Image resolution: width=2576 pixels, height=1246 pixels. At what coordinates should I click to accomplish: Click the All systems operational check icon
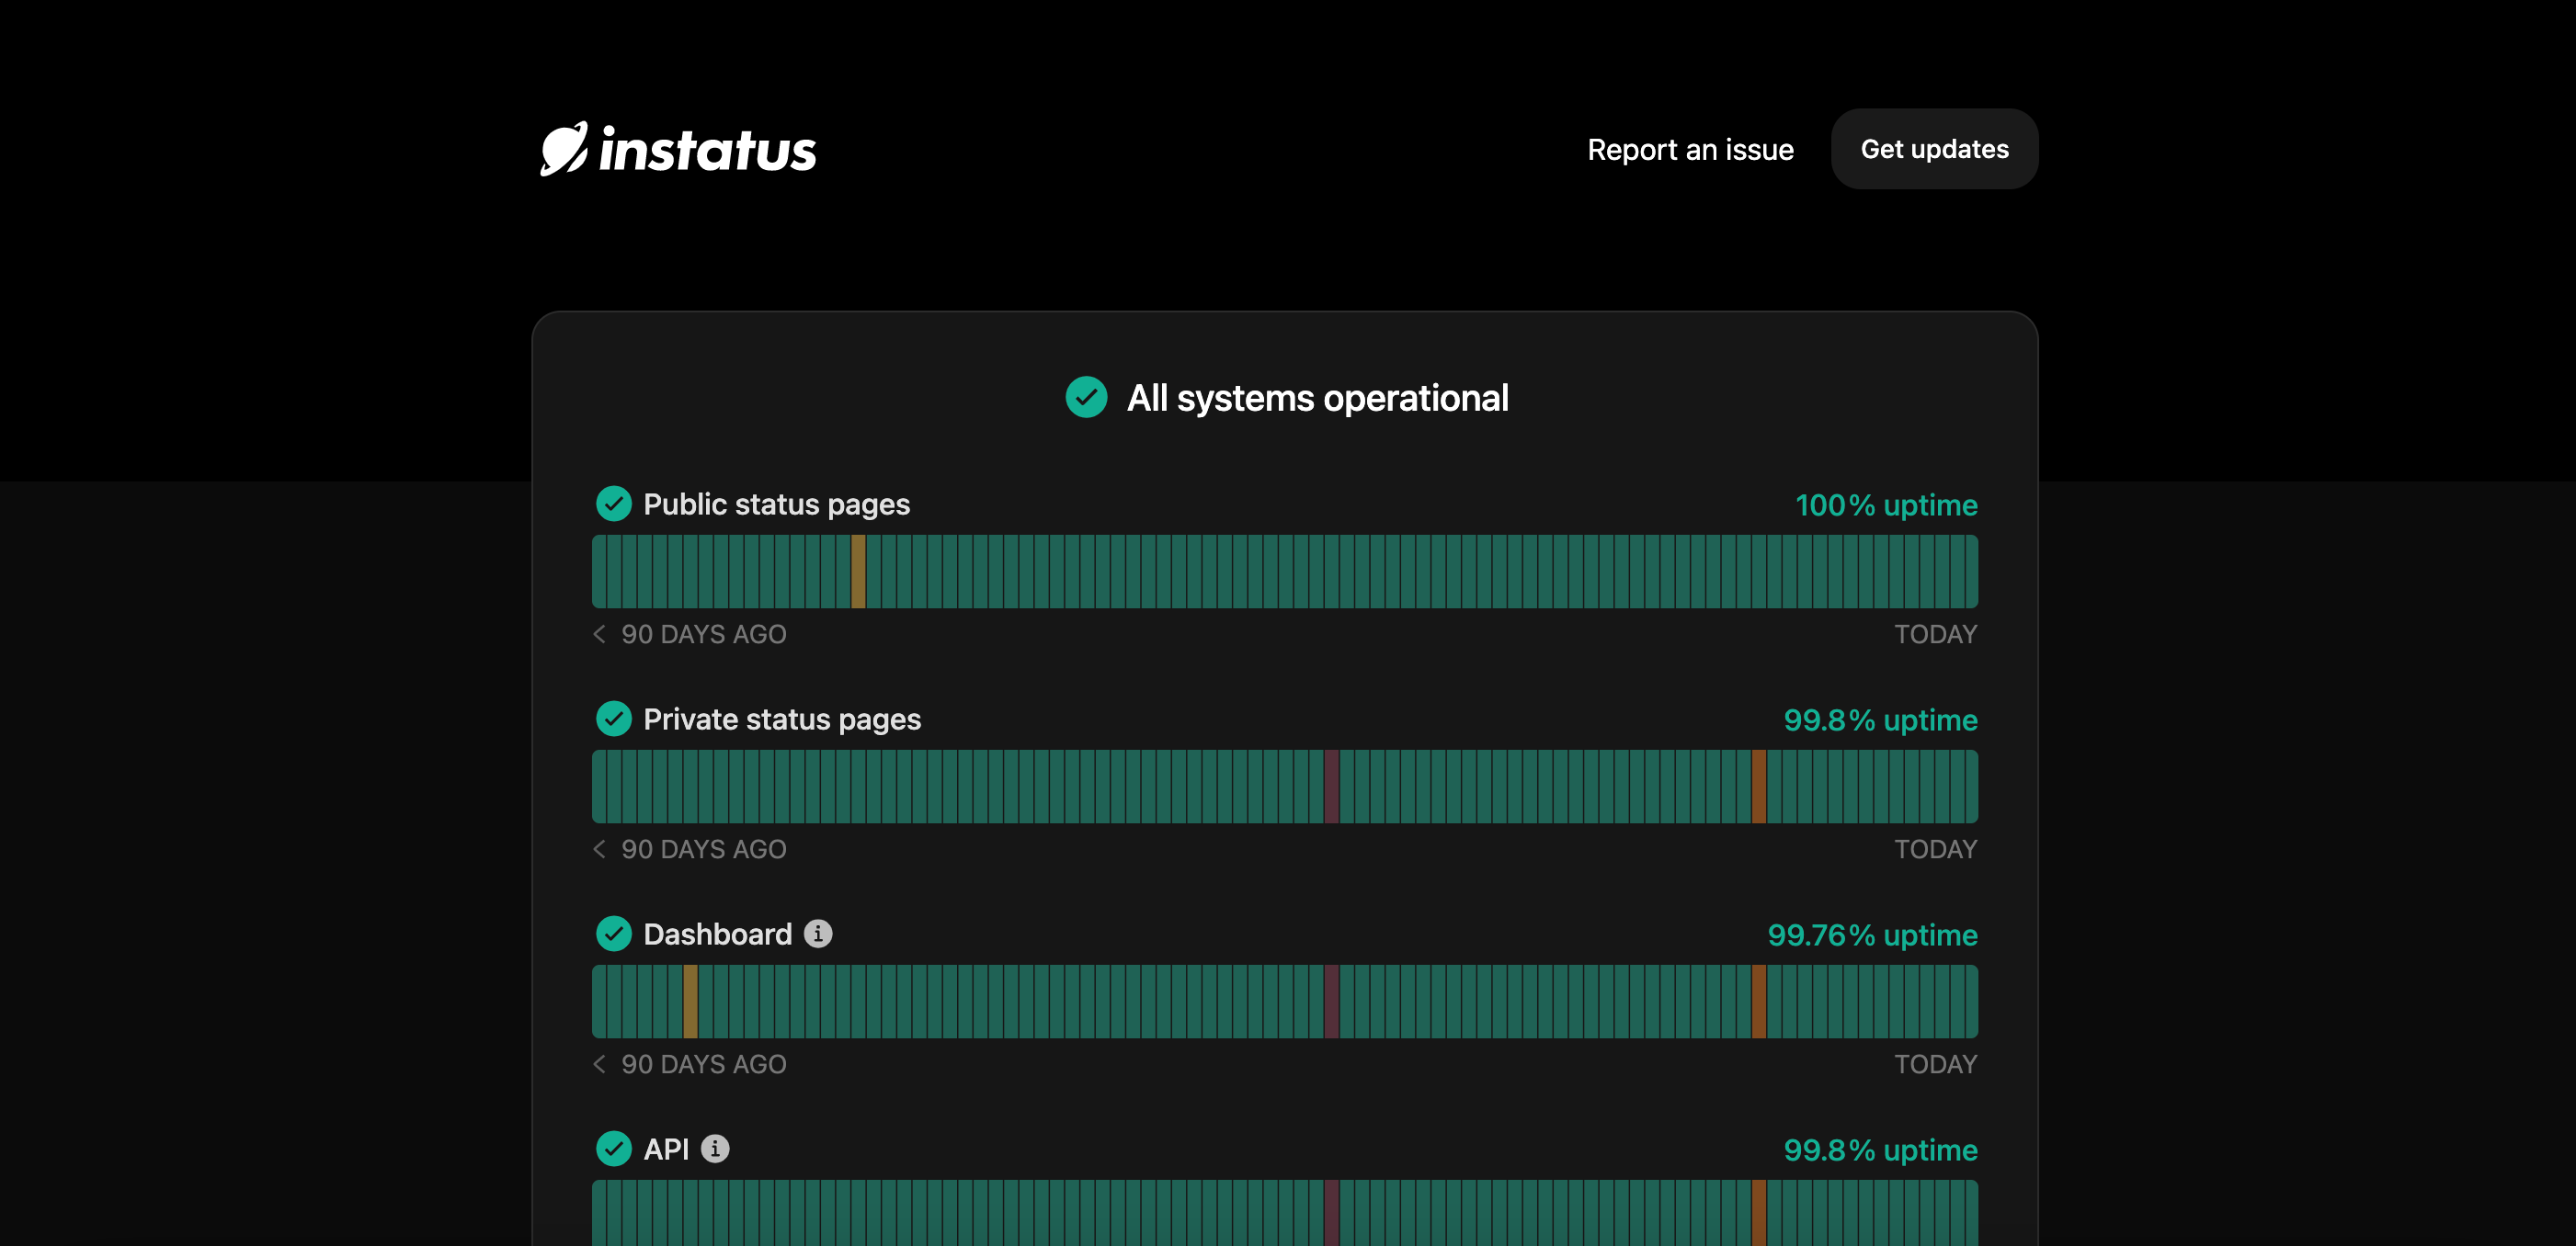coord(1086,398)
